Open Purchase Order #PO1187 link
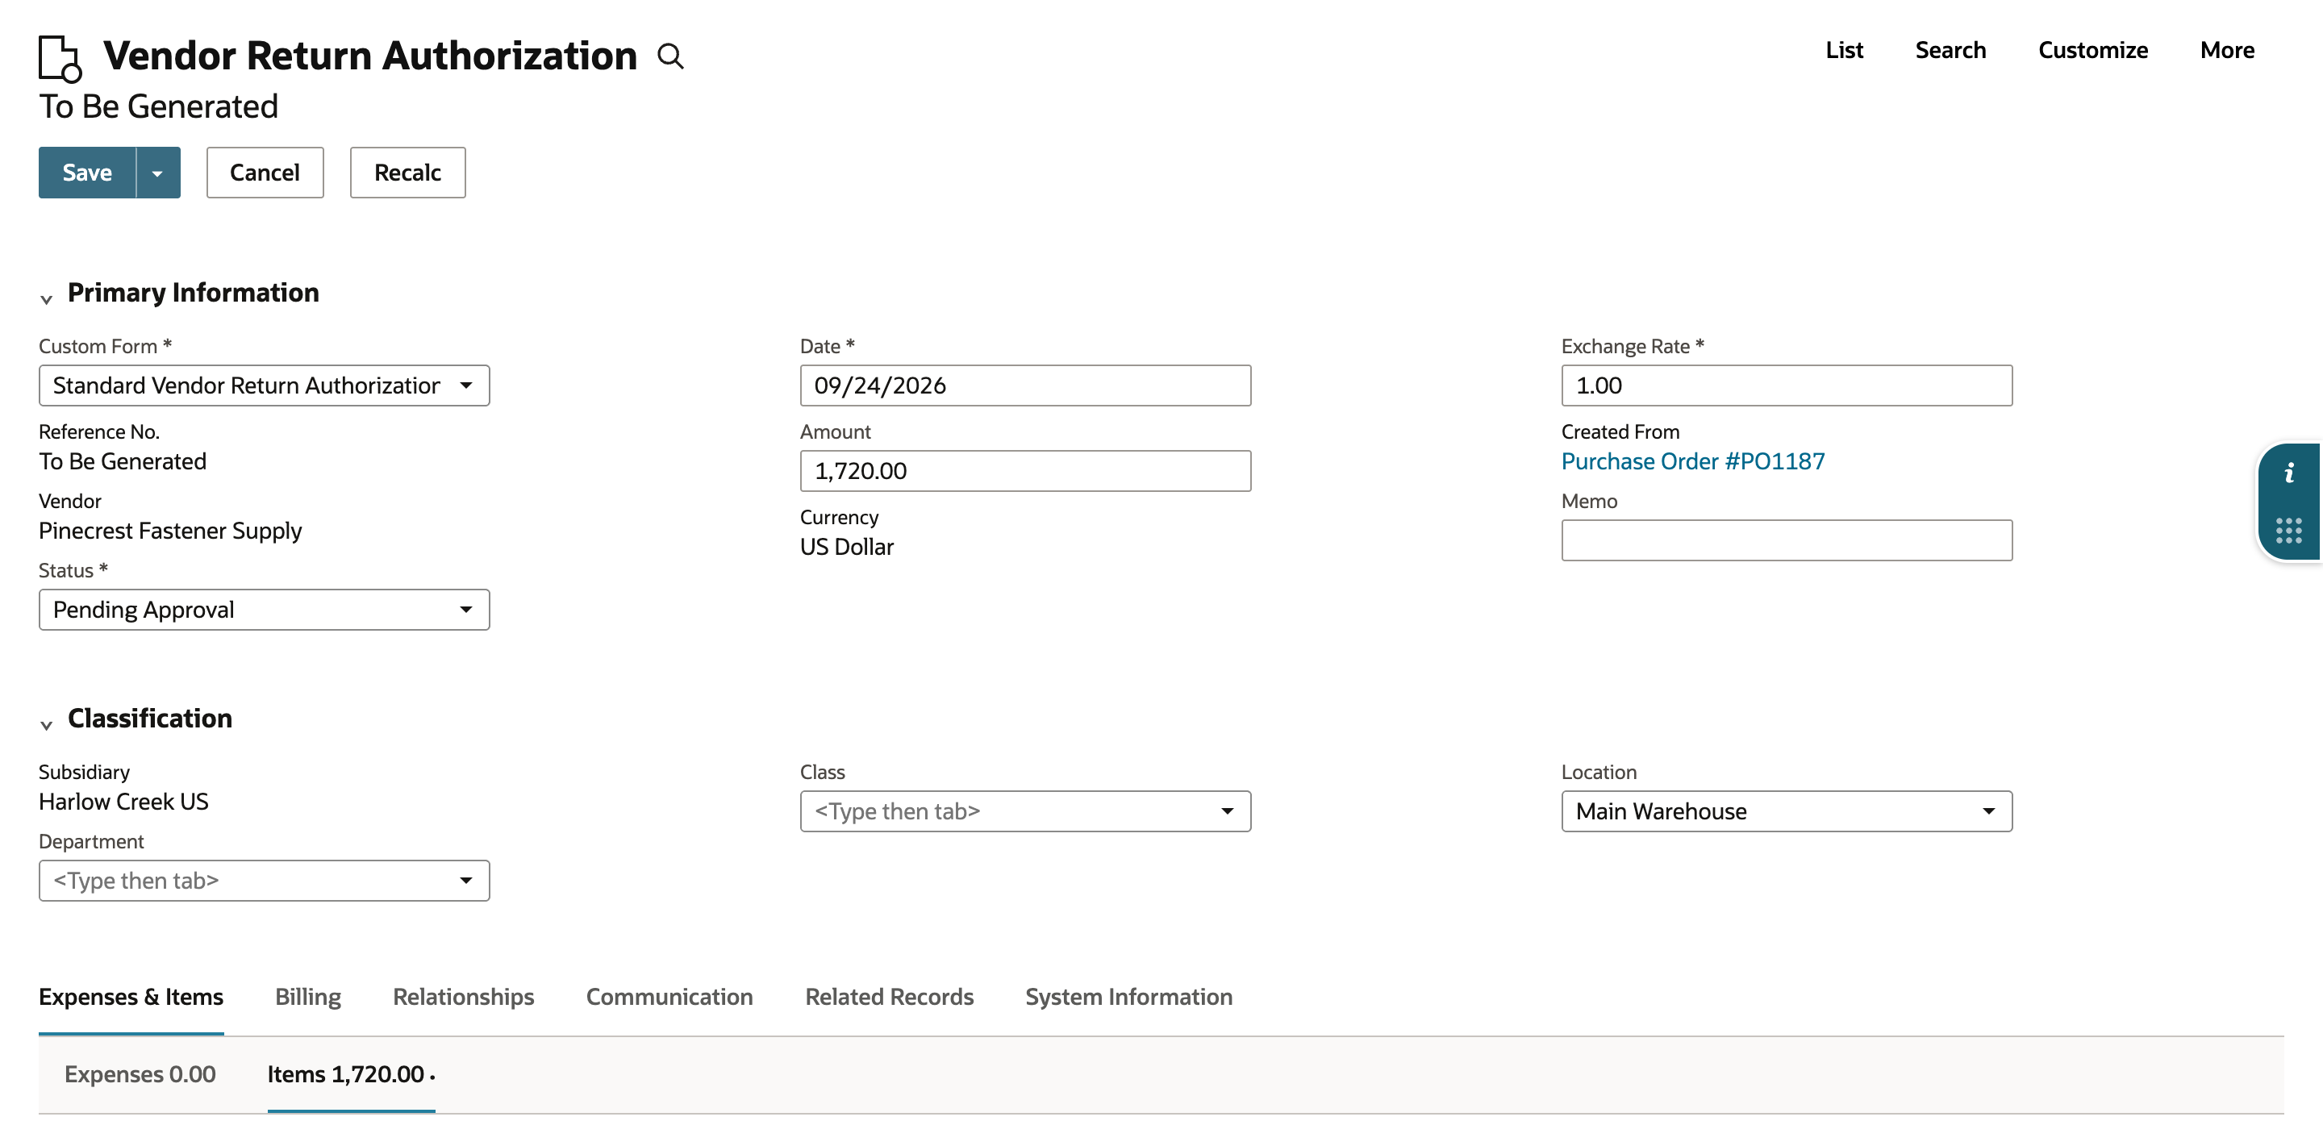 [1693, 460]
